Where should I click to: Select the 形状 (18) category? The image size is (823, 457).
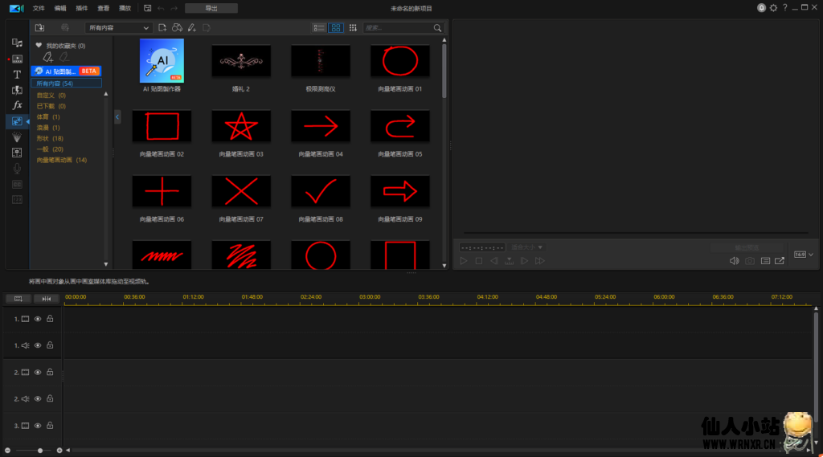tap(50, 138)
